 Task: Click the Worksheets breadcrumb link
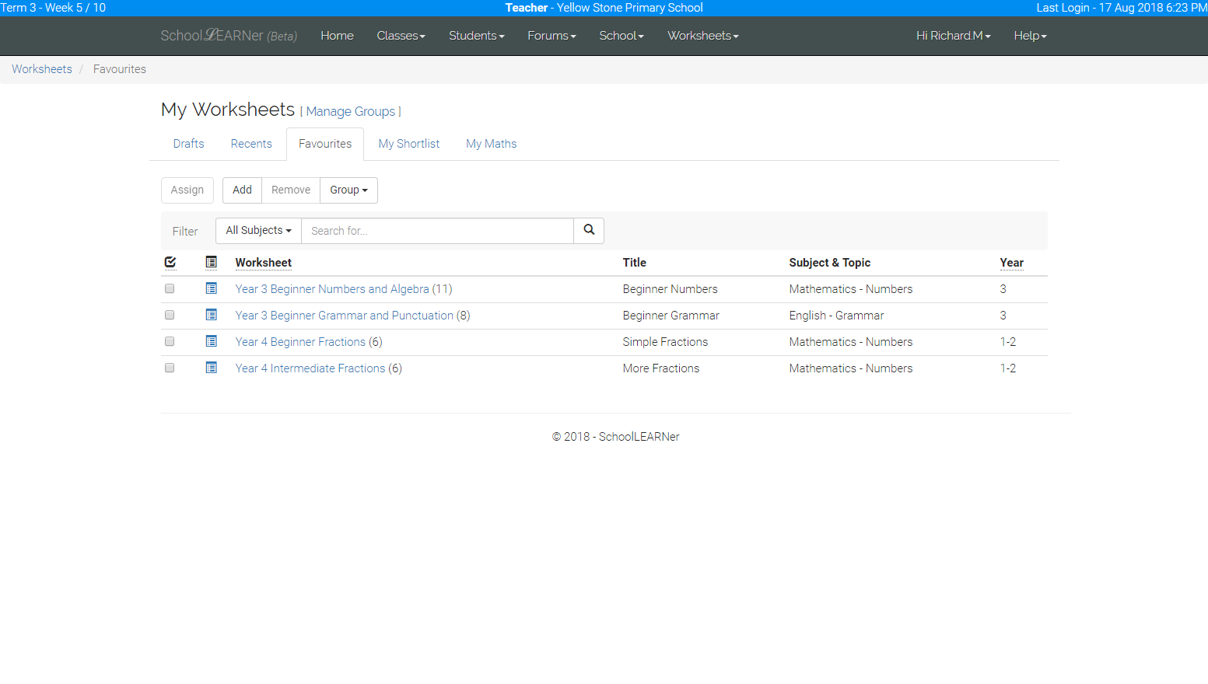coord(42,69)
